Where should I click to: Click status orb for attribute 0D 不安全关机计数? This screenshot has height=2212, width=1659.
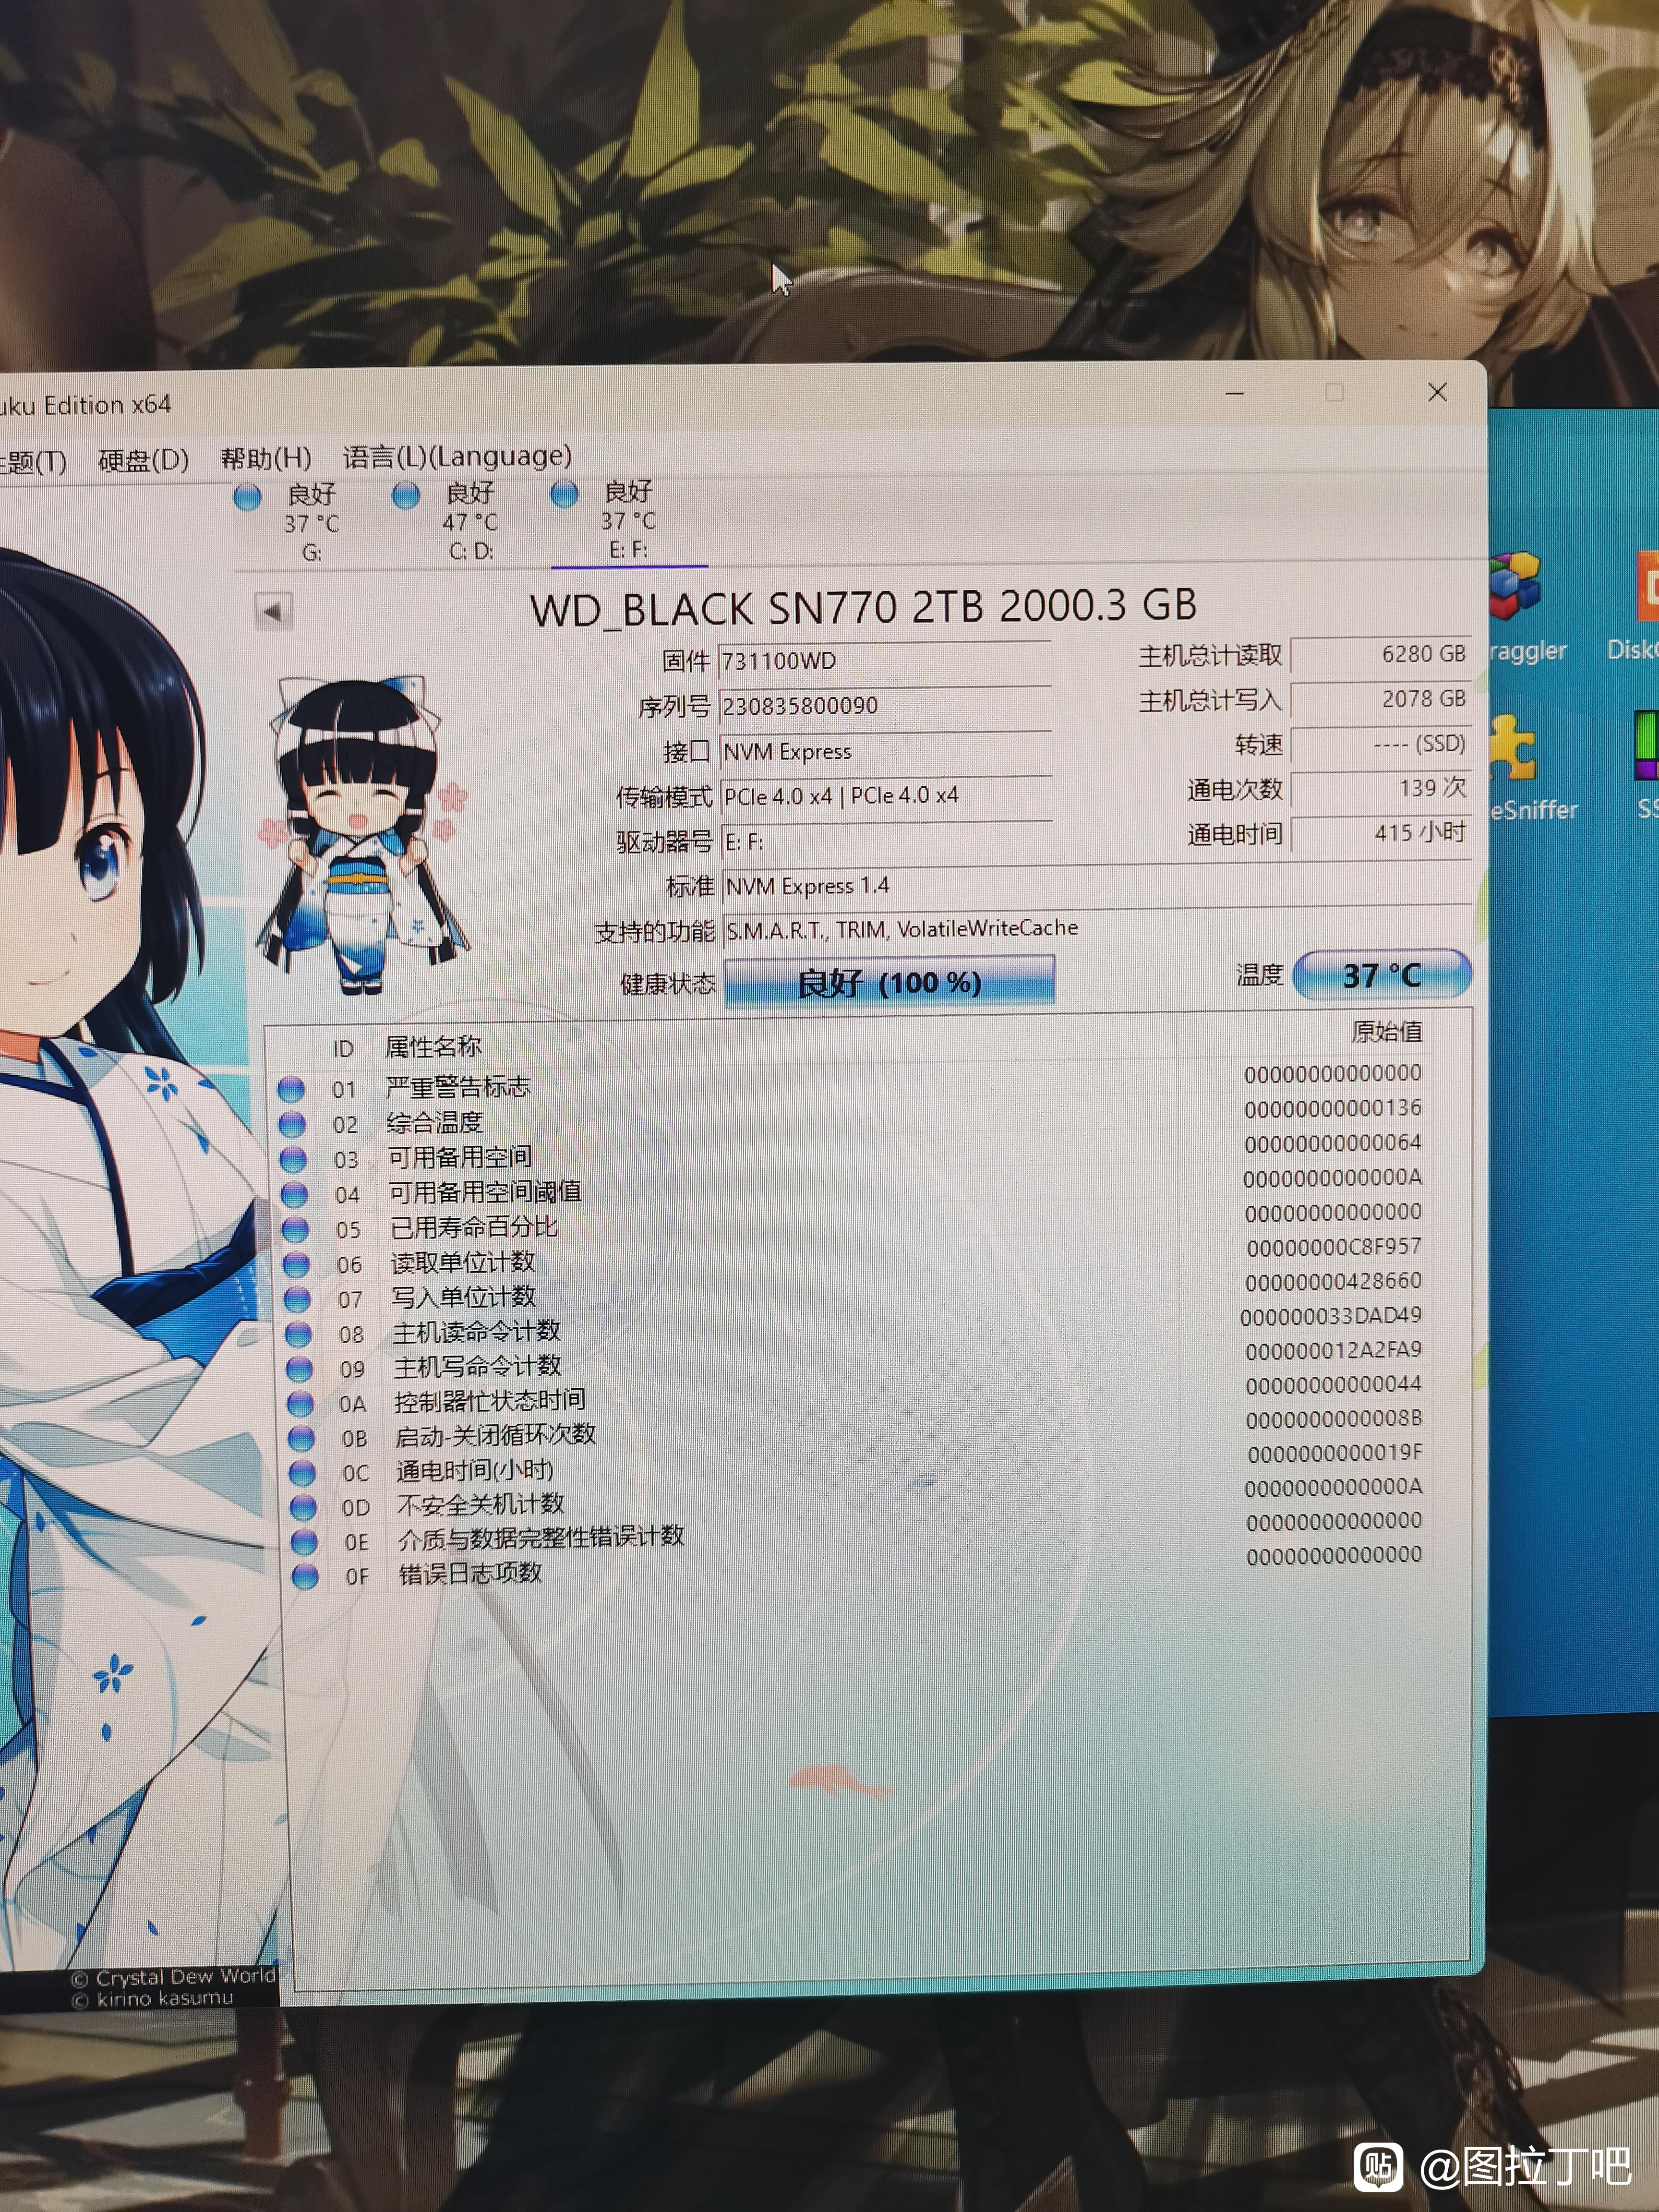point(303,1507)
